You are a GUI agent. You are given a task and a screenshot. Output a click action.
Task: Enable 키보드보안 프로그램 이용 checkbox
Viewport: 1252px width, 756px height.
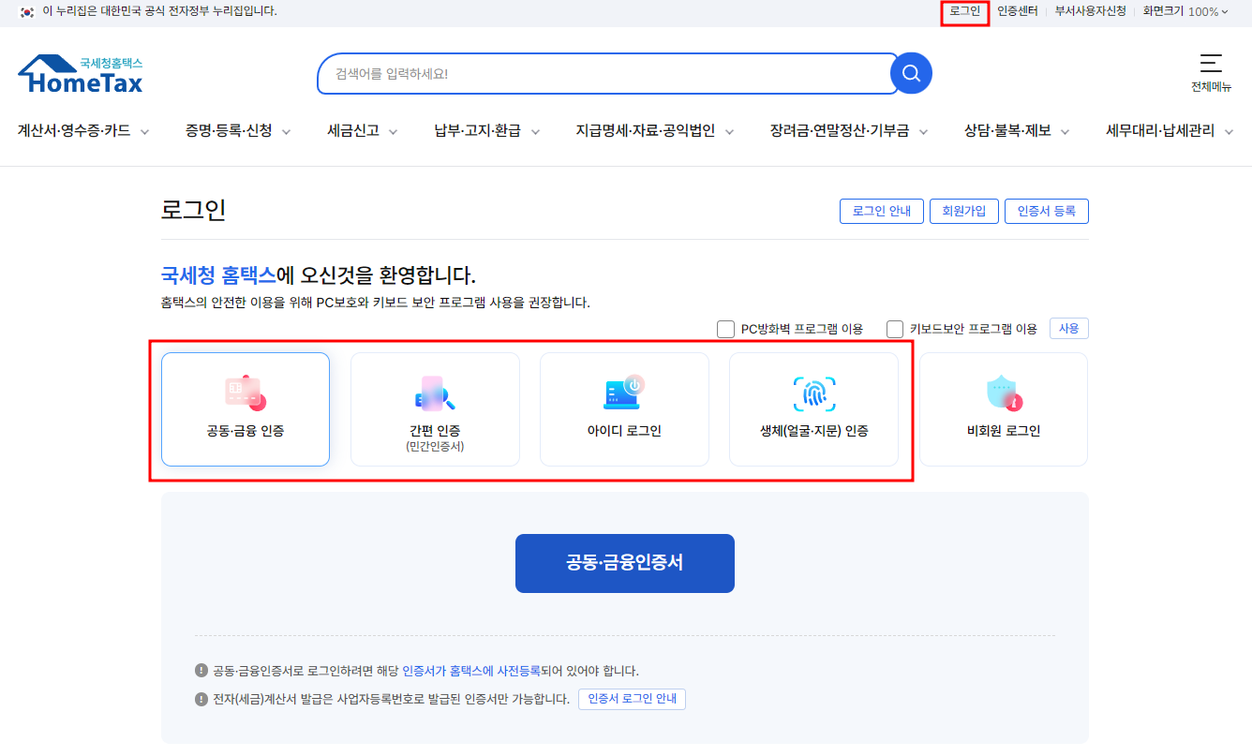click(895, 329)
